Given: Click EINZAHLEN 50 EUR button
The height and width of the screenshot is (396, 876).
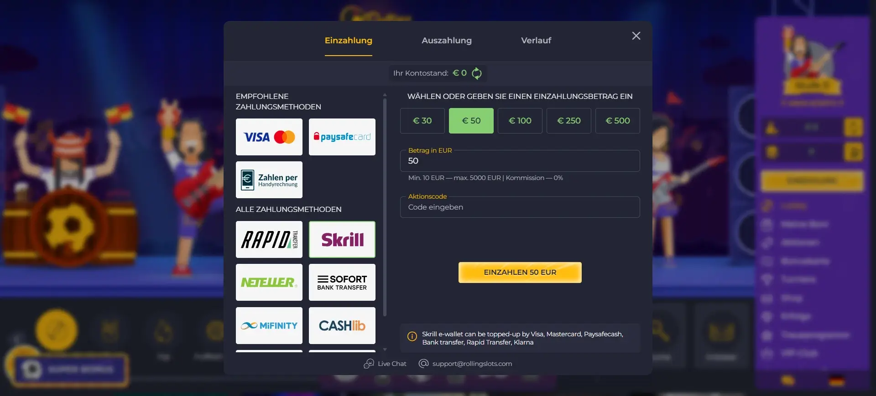Looking at the screenshot, I should 520,273.
